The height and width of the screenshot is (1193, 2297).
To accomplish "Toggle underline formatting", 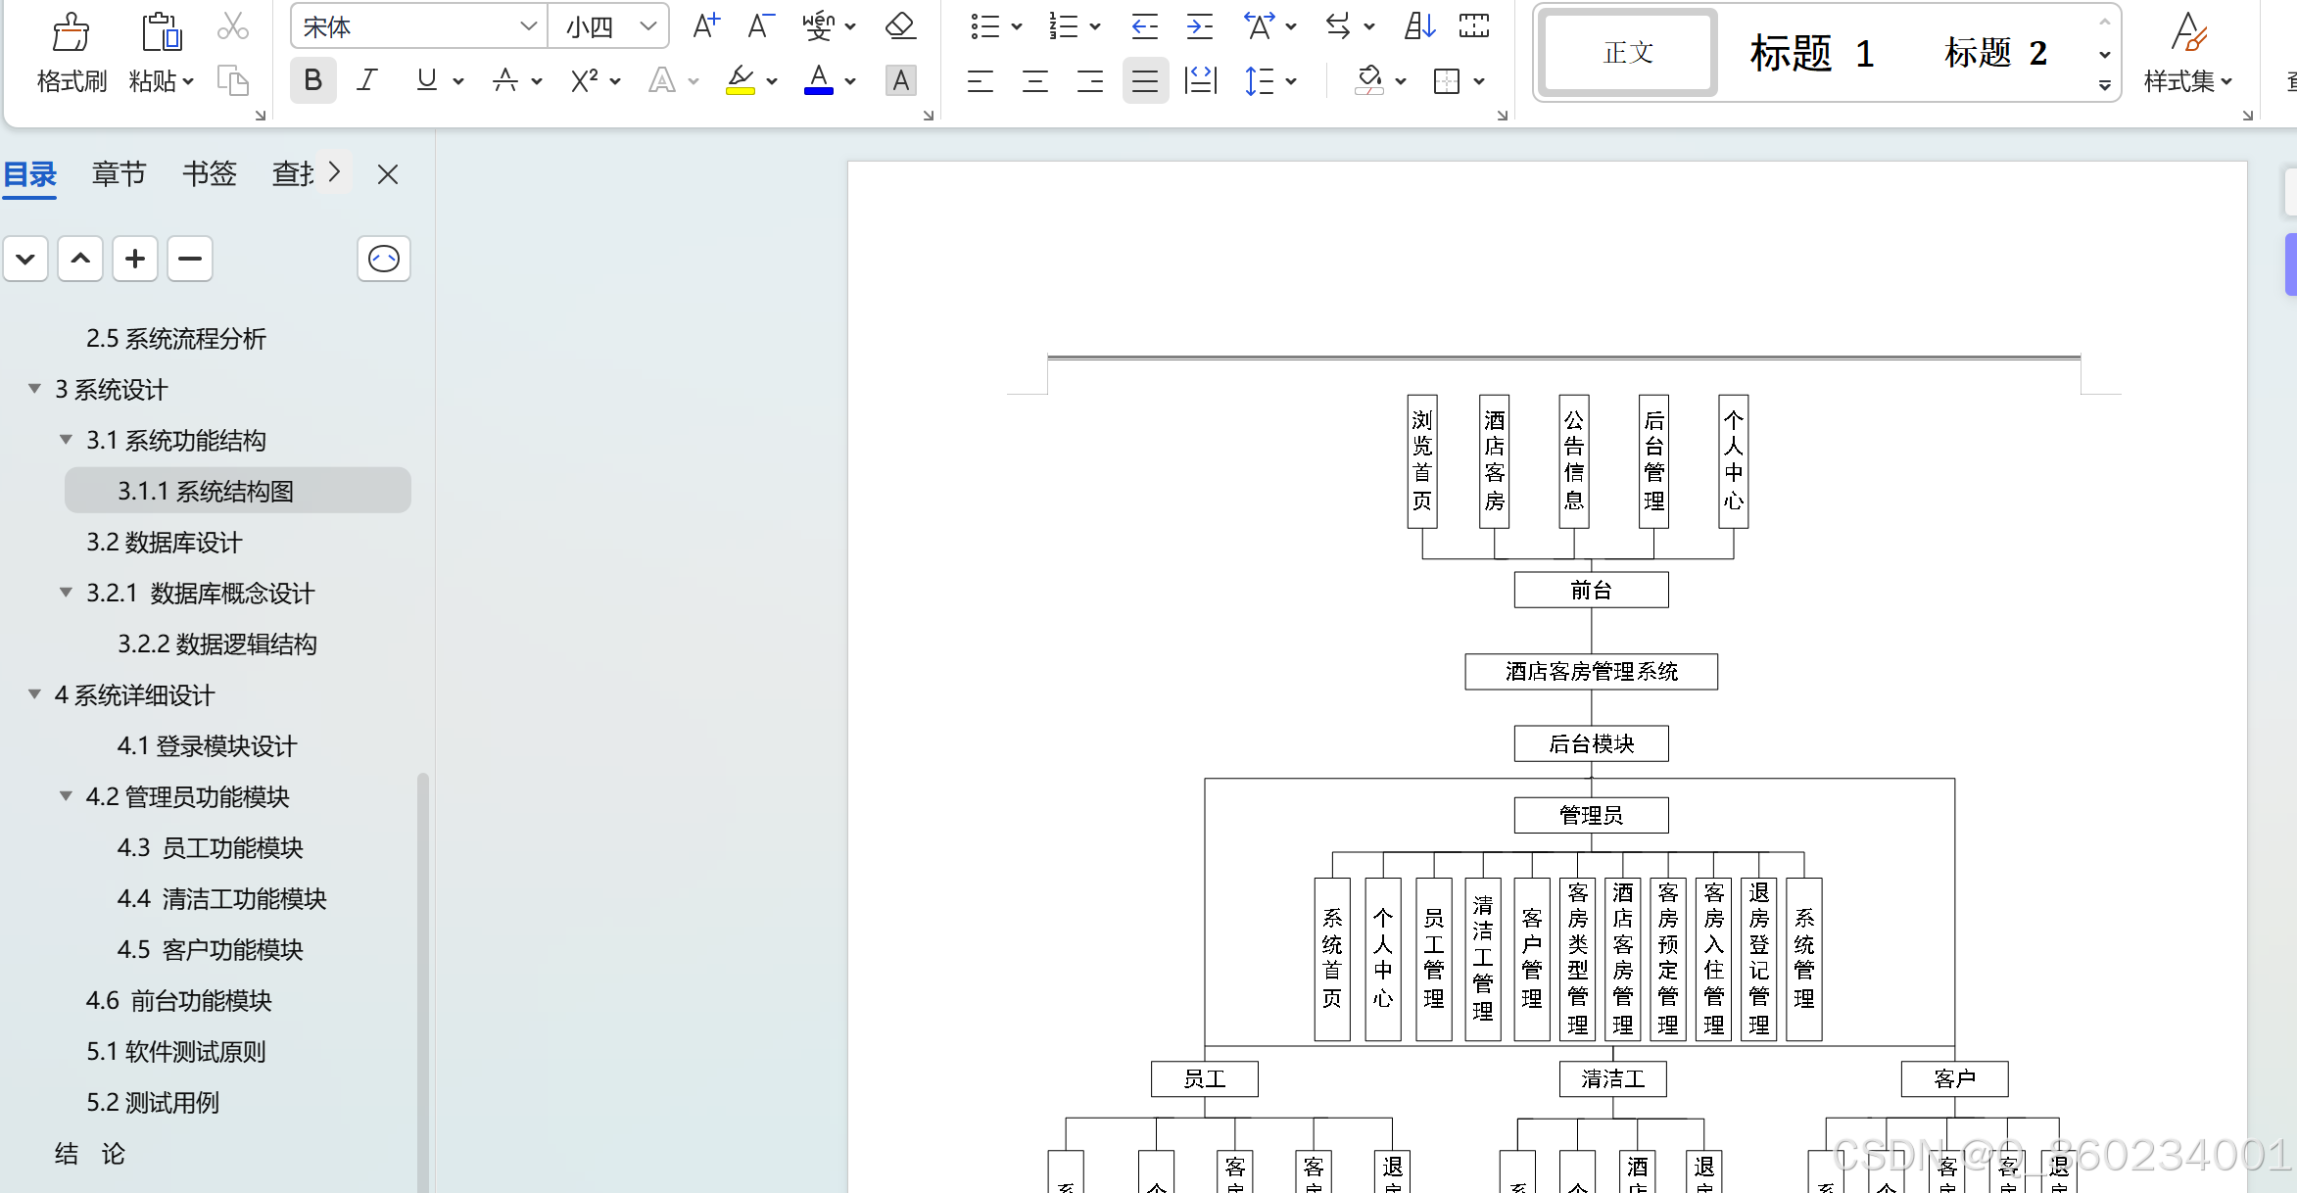I will 426,80.
